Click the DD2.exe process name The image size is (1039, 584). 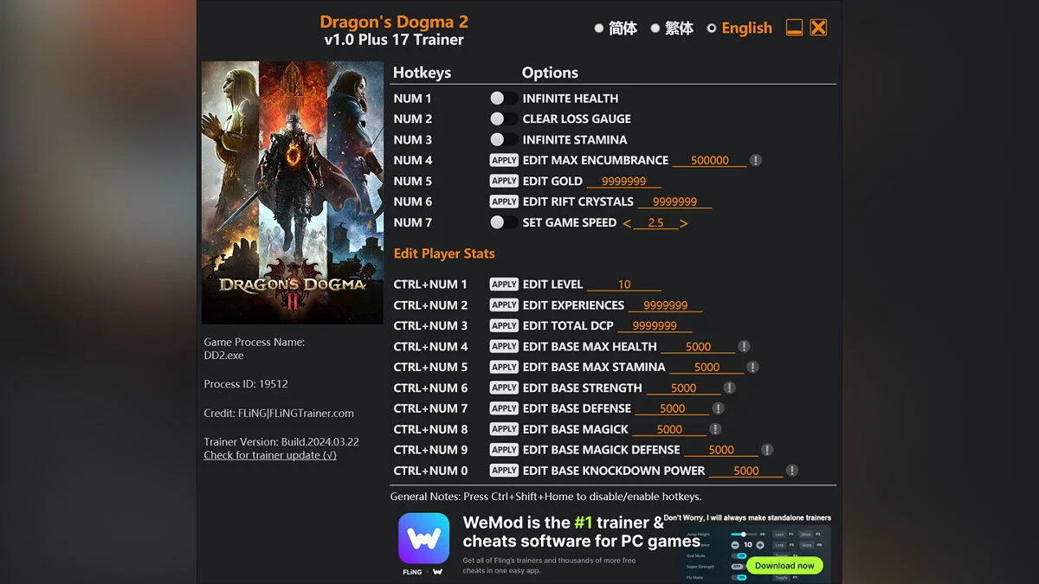(223, 355)
